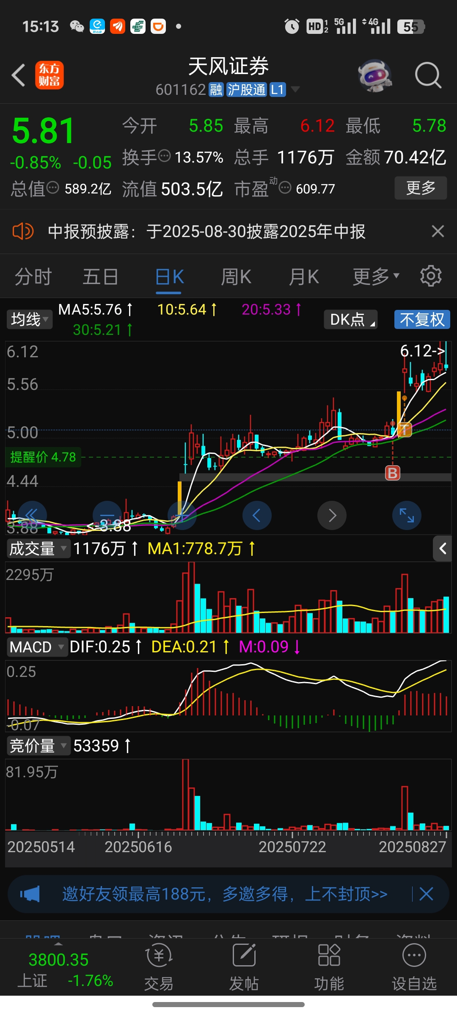Expand the 更多 chart period dropdown
The height and width of the screenshot is (1016, 457).
(376, 277)
